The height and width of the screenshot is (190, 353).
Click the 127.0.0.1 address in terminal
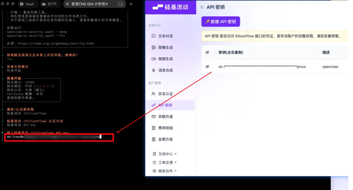(44, 86)
